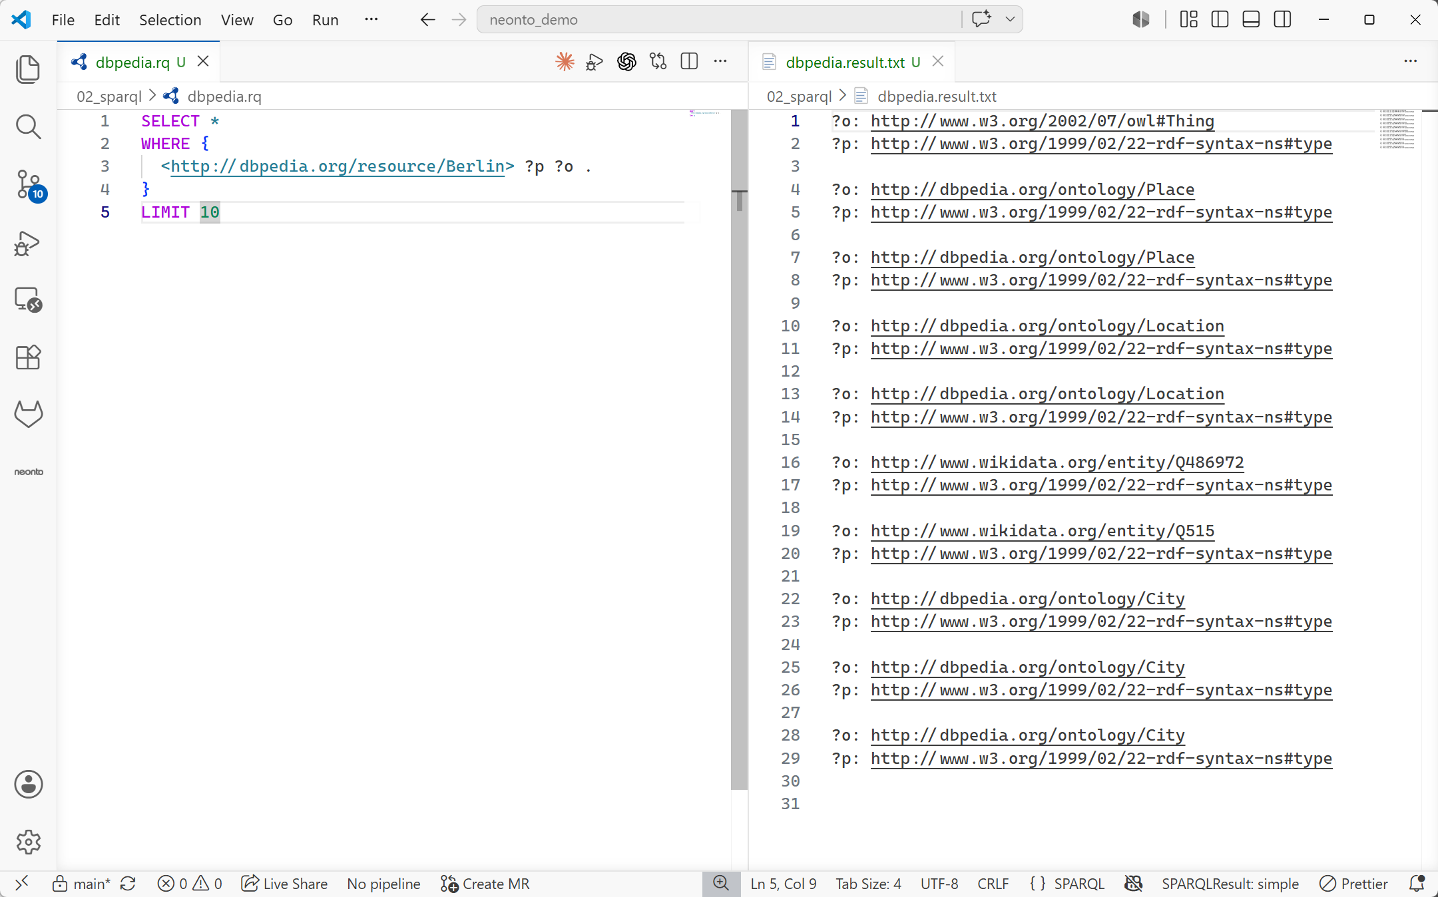The image size is (1438, 897).
Task: Open the Run and Debug view
Action: (x=28, y=243)
